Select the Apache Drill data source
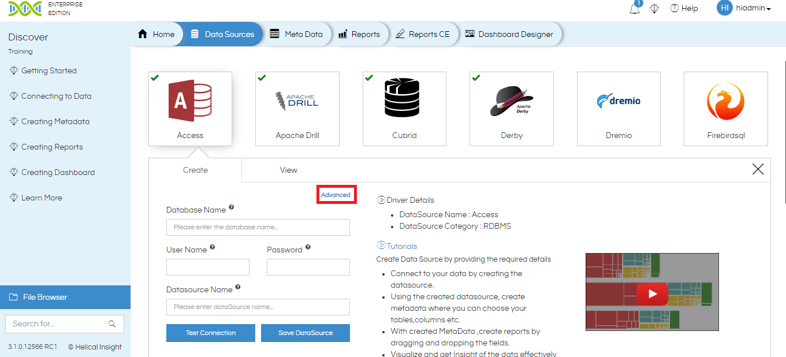The image size is (786, 357). (x=297, y=109)
